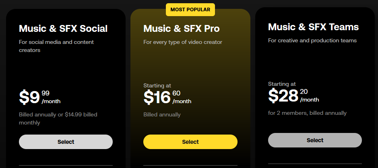Click the $28 price figure
The height and width of the screenshot is (168, 378).
tap(283, 96)
